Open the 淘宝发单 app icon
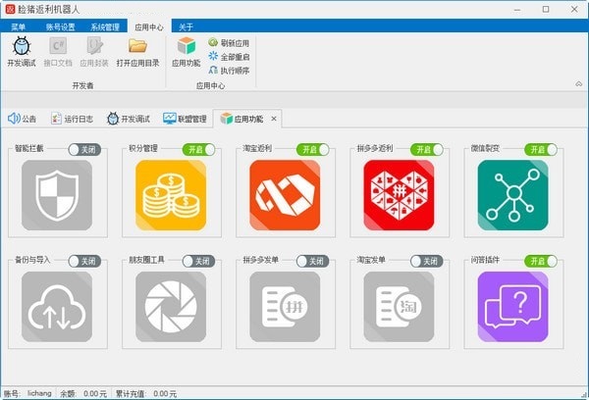Image resolution: width=589 pixels, height=400 pixels. (399, 307)
